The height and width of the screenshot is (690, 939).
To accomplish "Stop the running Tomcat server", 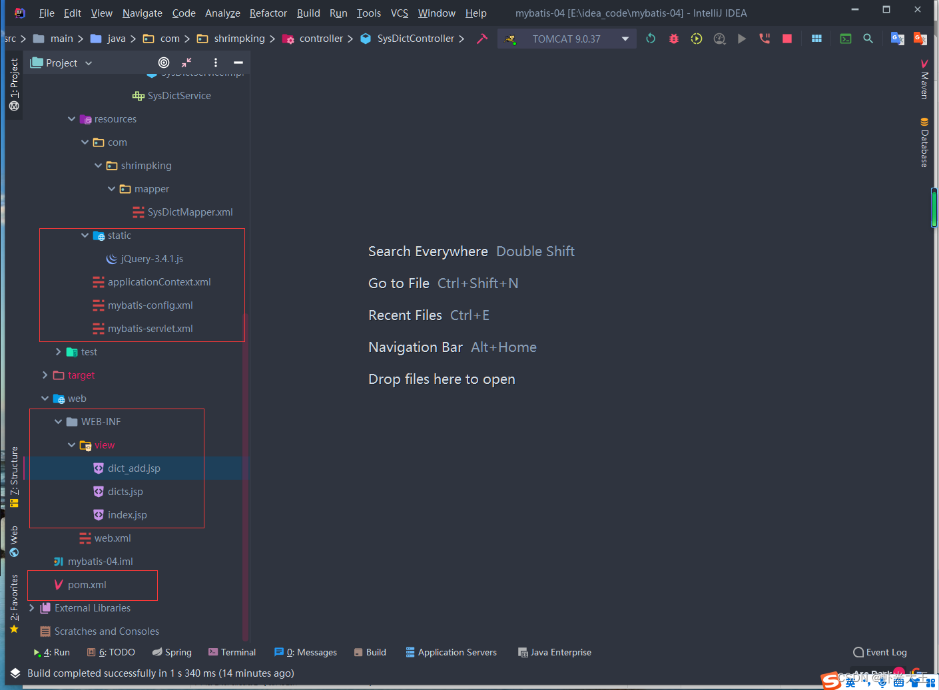I will point(786,38).
